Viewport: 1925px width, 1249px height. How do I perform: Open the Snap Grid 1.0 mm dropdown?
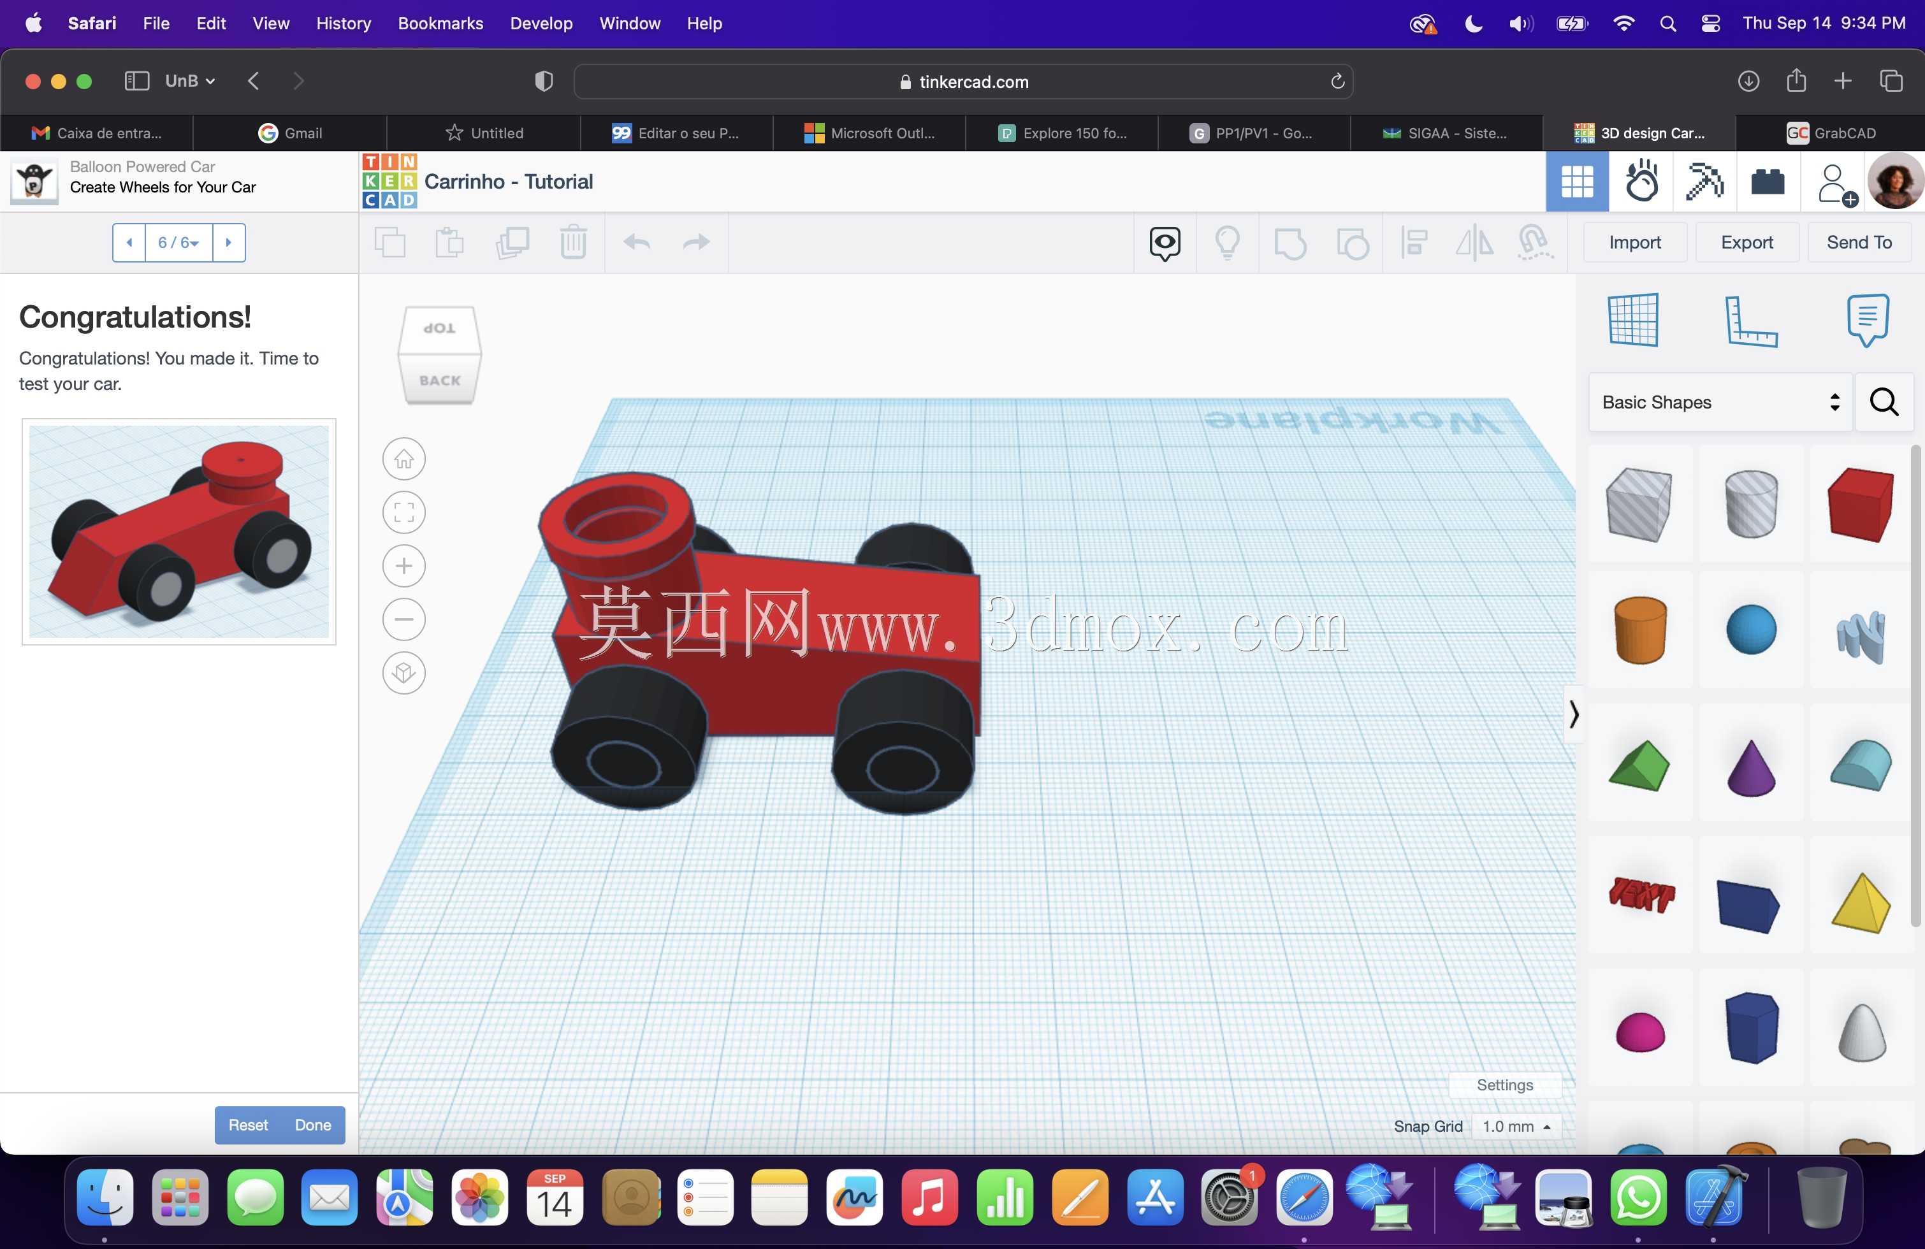tap(1516, 1126)
